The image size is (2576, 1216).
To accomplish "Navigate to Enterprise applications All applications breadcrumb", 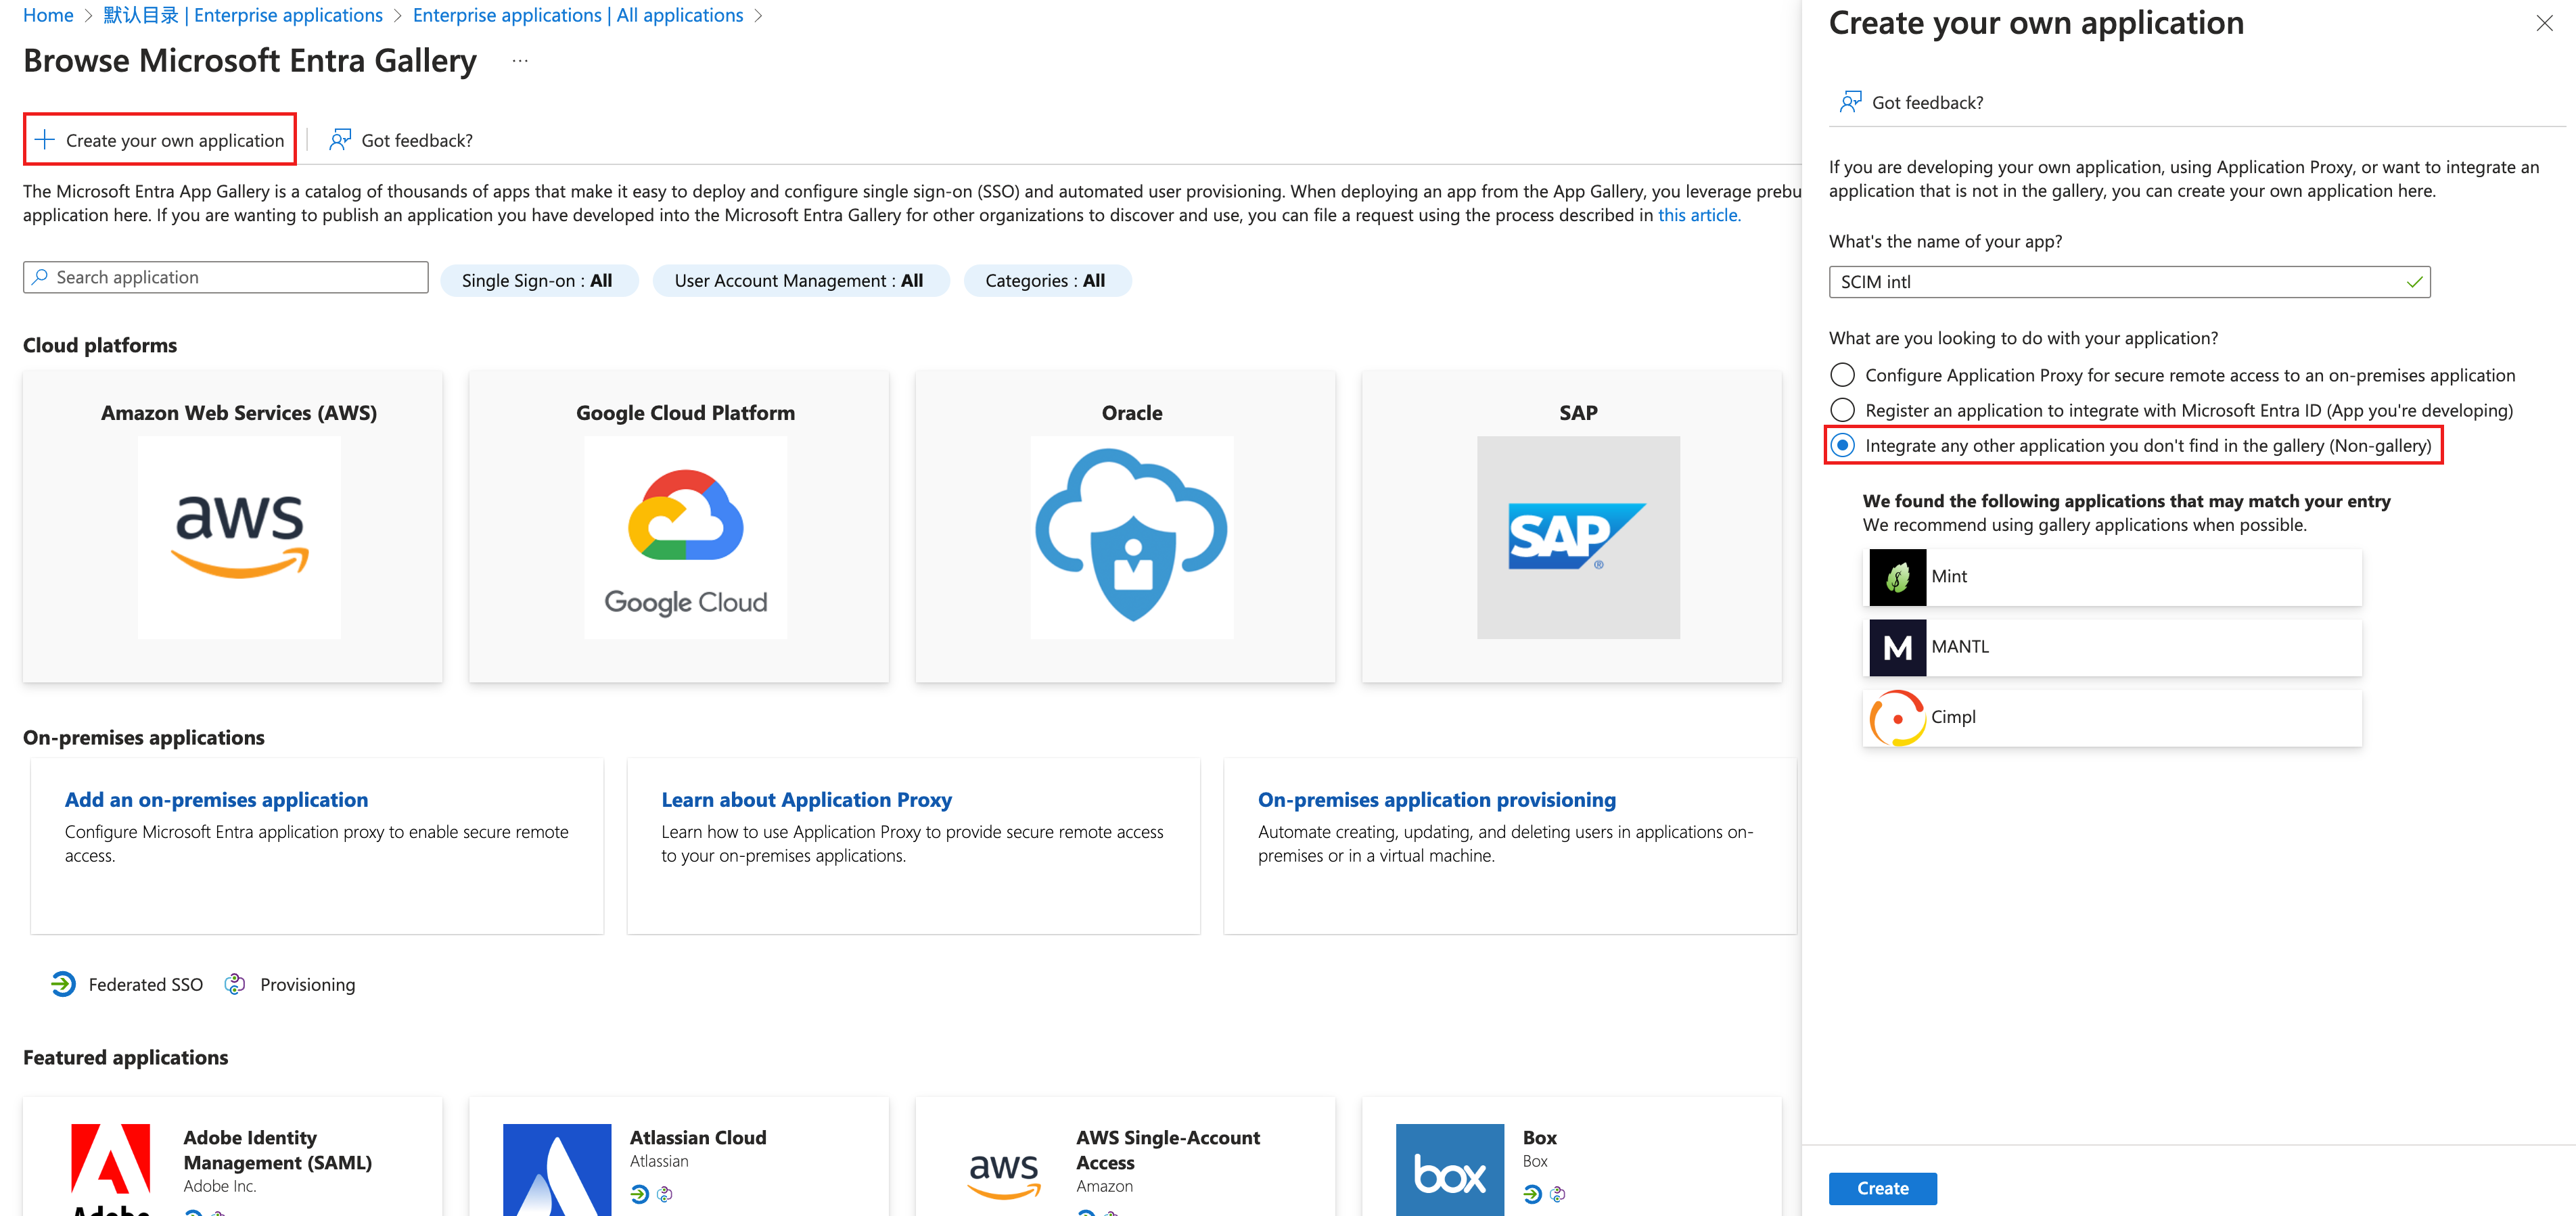I will click(577, 15).
